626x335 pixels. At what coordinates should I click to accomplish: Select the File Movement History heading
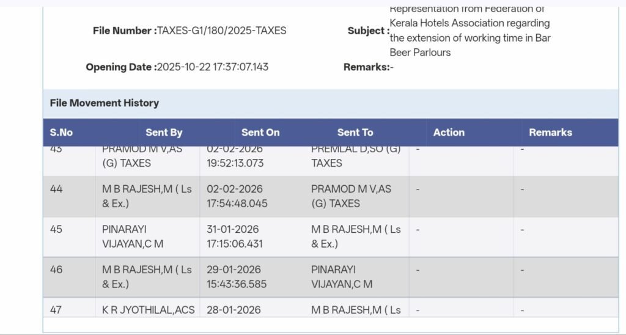pos(105,103)
